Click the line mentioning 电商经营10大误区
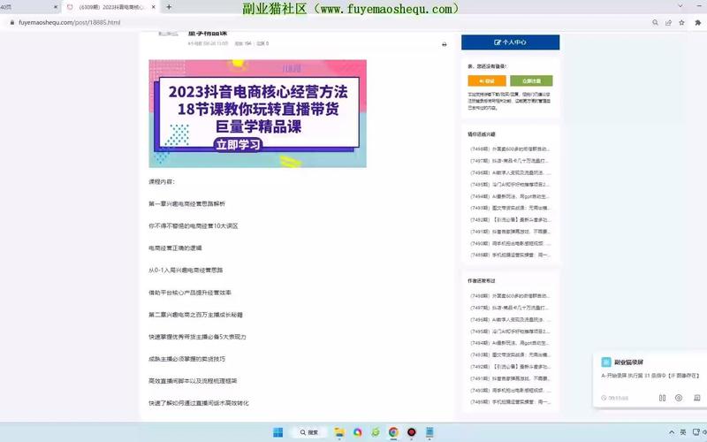The height and width of the screenshot is (442, 707). (x=193, y=226)
